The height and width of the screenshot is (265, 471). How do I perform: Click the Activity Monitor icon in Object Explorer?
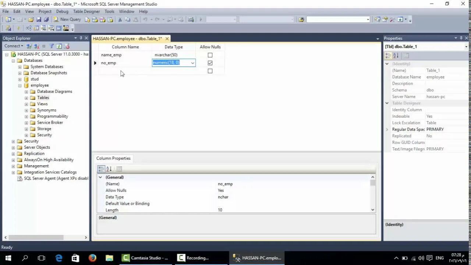tap(67, 46)
